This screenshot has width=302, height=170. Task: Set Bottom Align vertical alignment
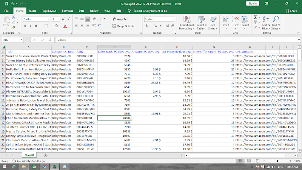tap(87, 19)
